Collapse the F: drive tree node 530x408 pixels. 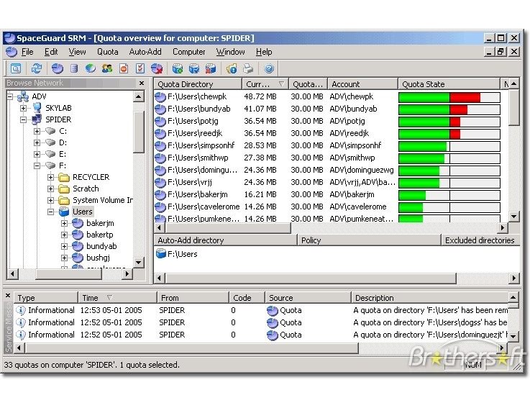[x=37, y=166]
